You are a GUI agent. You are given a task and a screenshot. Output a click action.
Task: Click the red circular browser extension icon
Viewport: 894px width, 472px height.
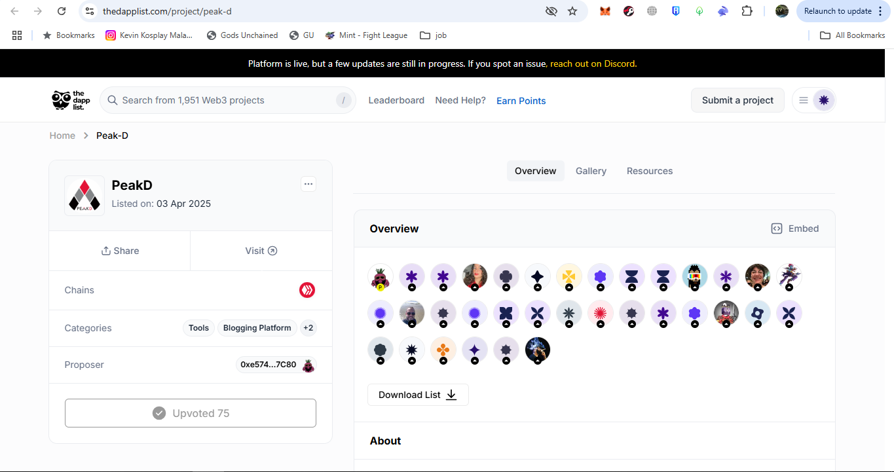tap(629, 11)
